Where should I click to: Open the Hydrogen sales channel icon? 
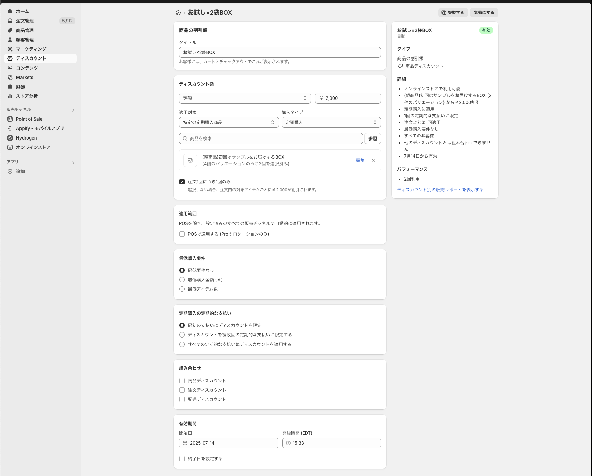point(10,138)
